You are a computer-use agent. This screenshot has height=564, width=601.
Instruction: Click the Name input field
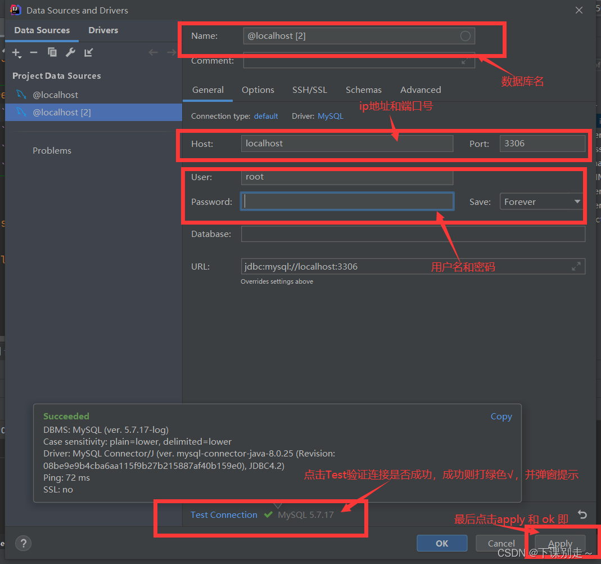point(359,36)
